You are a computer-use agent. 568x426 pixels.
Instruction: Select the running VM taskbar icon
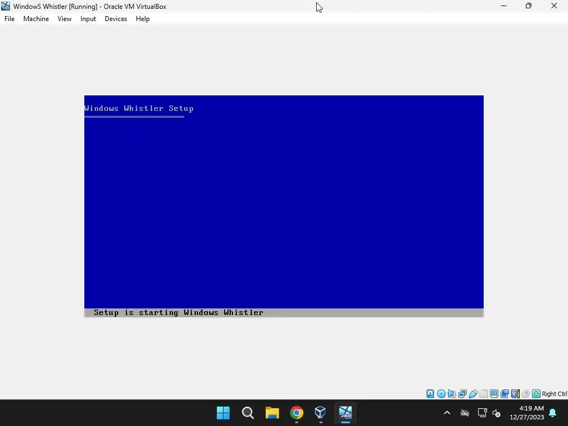(x=346, y=413)
